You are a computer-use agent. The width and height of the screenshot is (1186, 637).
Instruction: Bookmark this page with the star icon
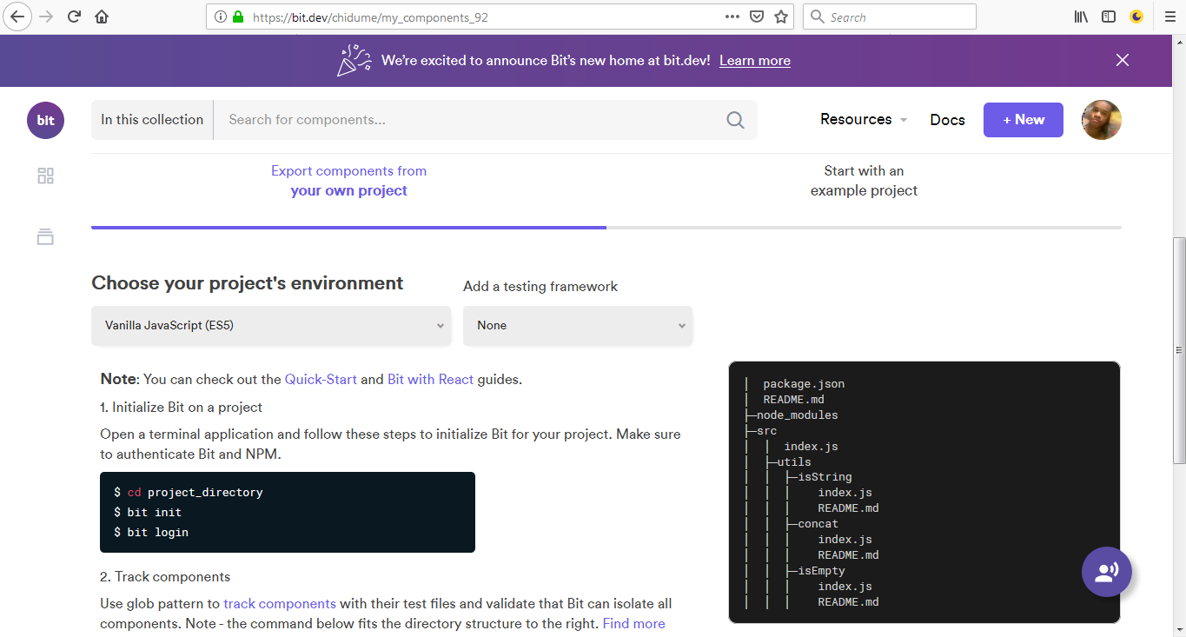click(779, 17)
